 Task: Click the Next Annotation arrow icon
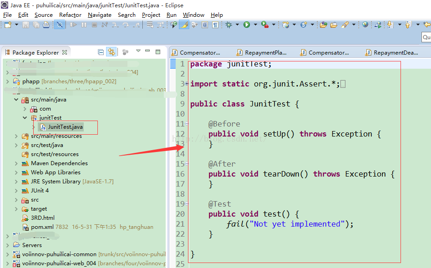[x=390, y=25]
